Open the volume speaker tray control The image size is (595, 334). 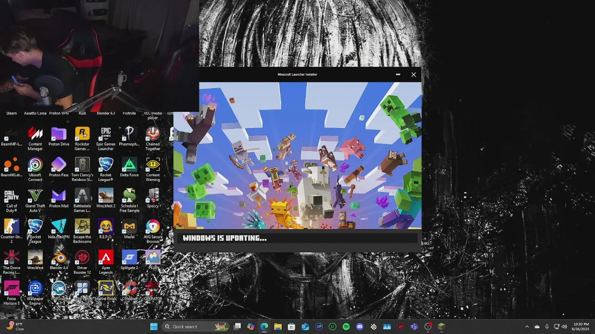[564, 327]
